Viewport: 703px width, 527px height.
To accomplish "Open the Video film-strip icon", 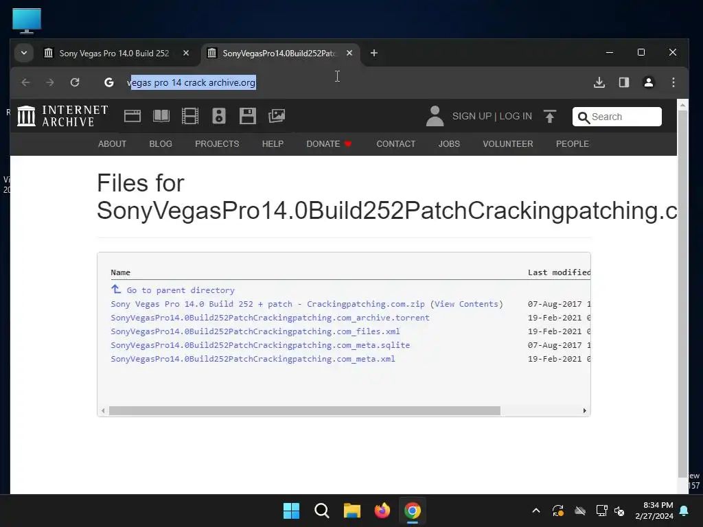I will click(x=190, y=116).
